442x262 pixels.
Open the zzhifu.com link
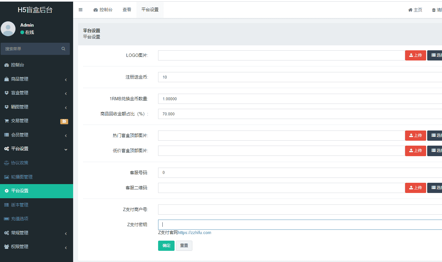[194, 232]
